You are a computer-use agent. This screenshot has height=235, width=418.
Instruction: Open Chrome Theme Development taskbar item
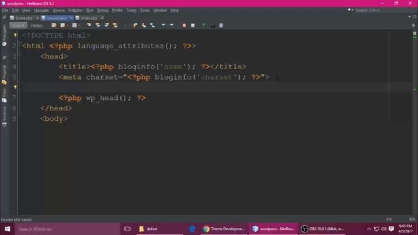(224, 229)
